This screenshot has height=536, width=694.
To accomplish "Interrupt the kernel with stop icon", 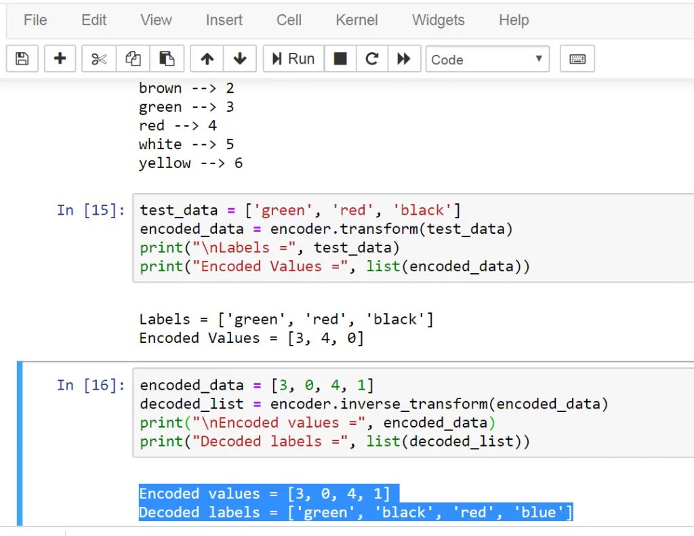I will point(340,58).
